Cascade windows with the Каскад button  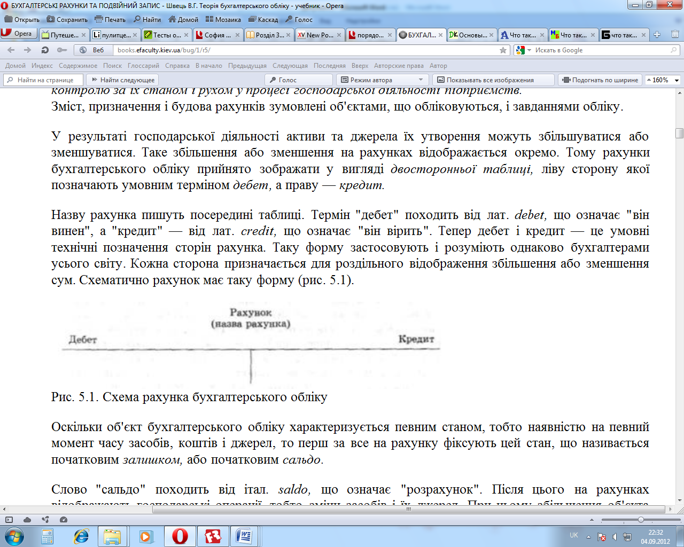263,19
